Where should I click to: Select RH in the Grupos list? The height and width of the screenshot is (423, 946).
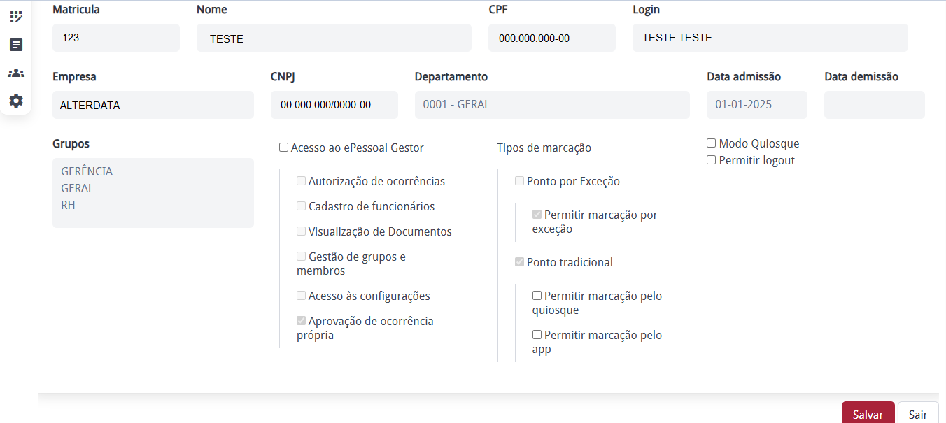coord(69,205)
